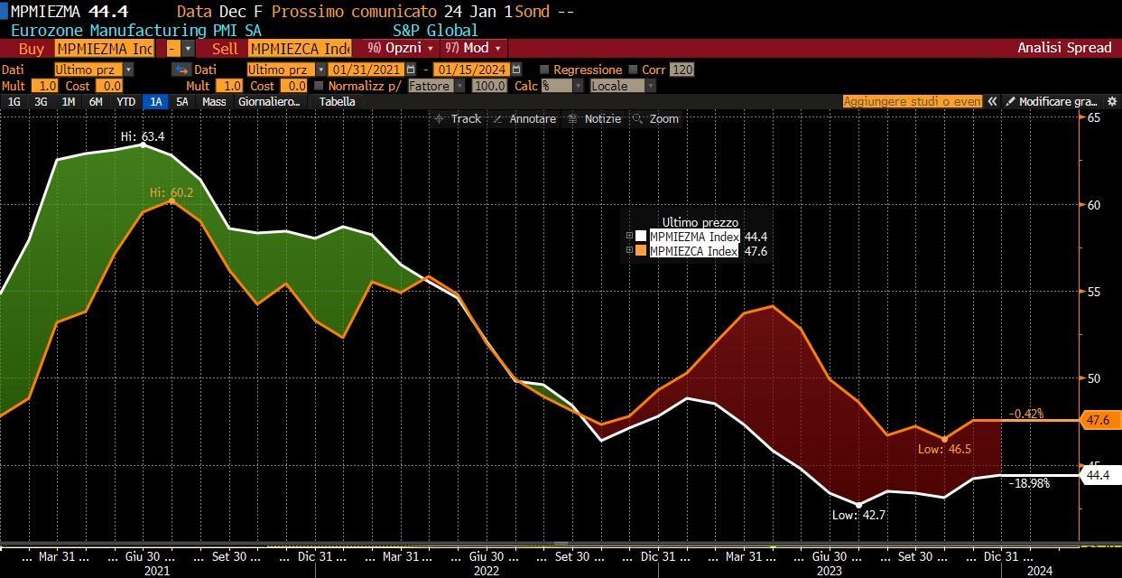1122x578 pixels.
Task: Click the Analisi Spread title label
Action: 1064,48
